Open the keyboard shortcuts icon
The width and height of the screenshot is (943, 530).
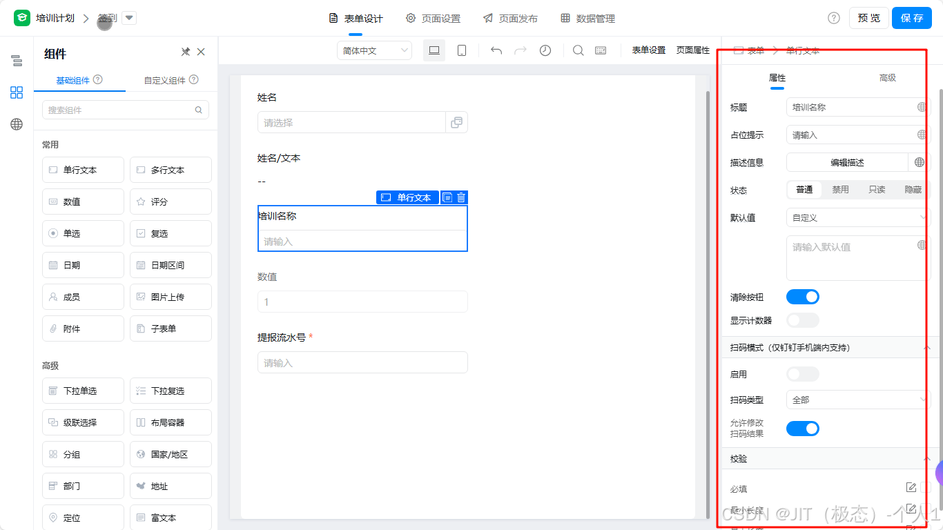(x=601, y=50)
